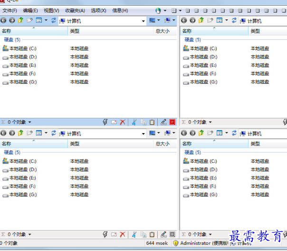This screenshot has height=251, width=287.
Task: Click the pen edit icon in the top-left pane status bar
Action: point(163,122)
